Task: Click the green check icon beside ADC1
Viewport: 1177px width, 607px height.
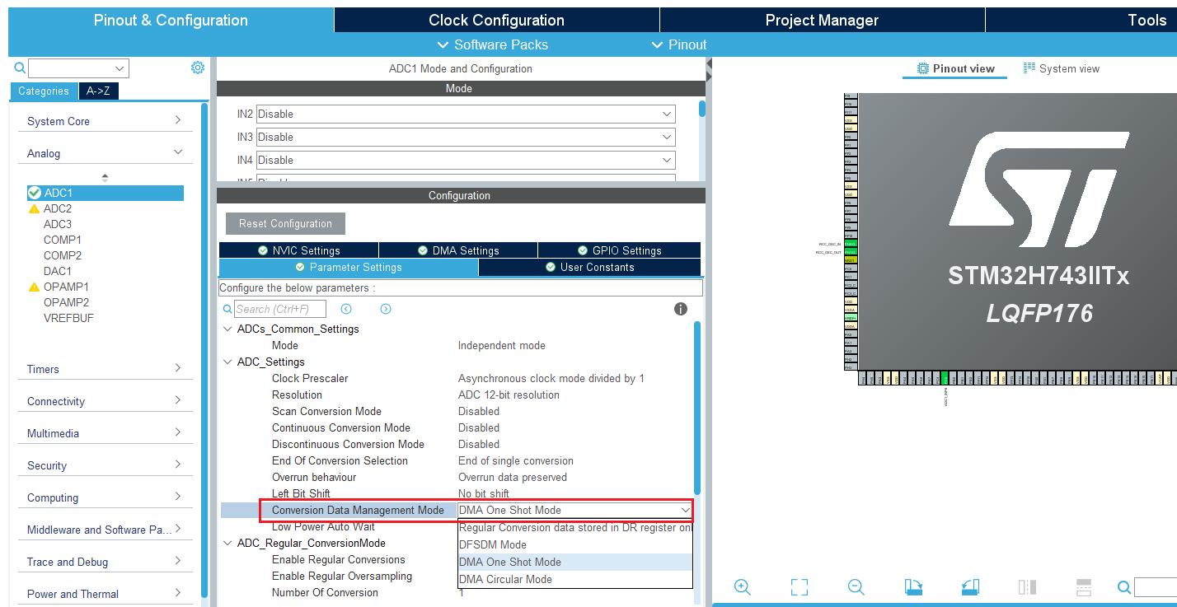Action: (34, 193)
